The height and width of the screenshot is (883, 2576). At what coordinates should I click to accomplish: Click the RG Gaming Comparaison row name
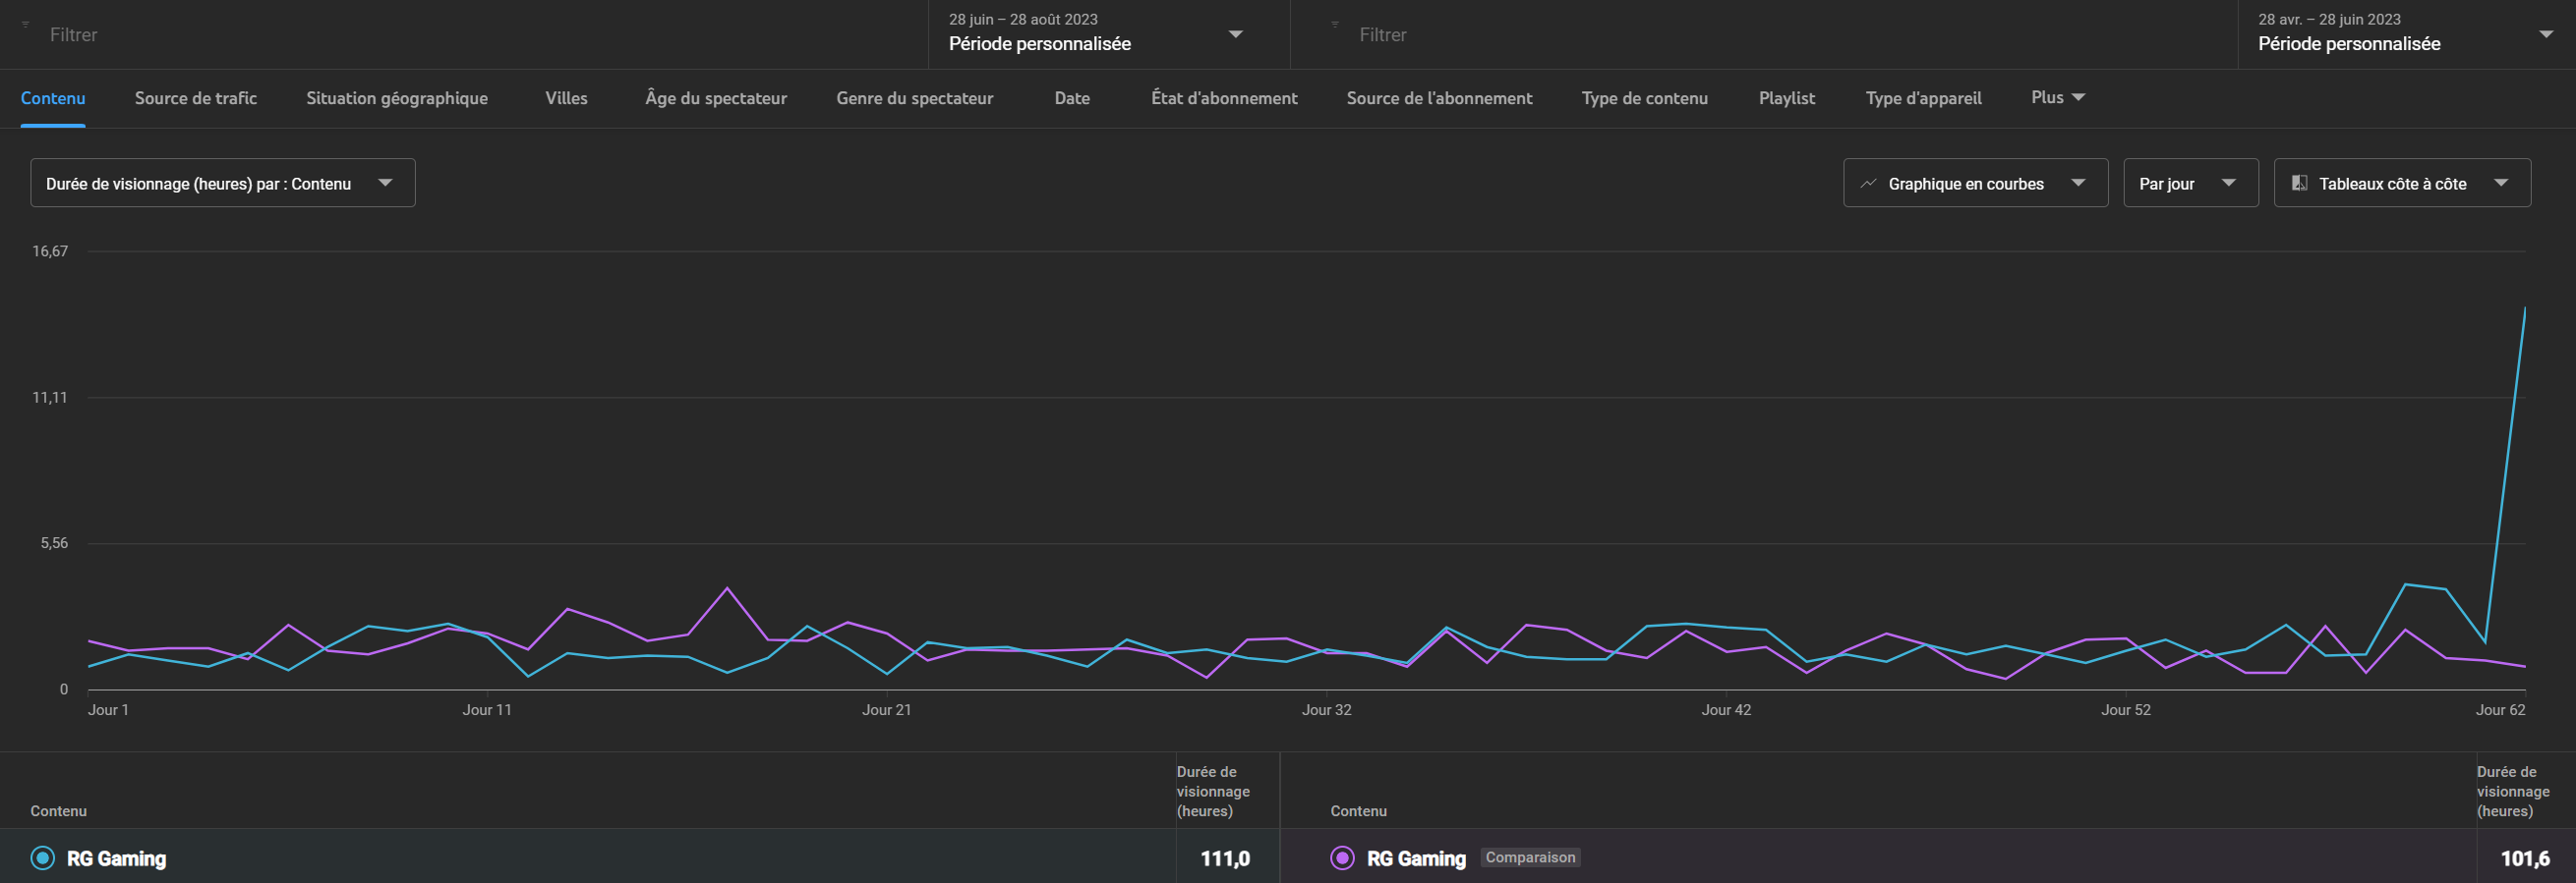(1416, 858)
